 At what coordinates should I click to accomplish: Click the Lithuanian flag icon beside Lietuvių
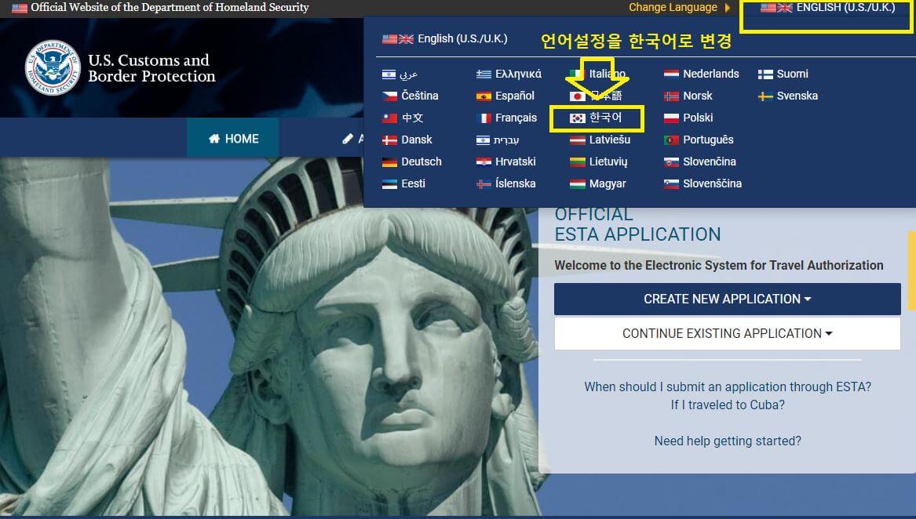(x=577, y=162)
